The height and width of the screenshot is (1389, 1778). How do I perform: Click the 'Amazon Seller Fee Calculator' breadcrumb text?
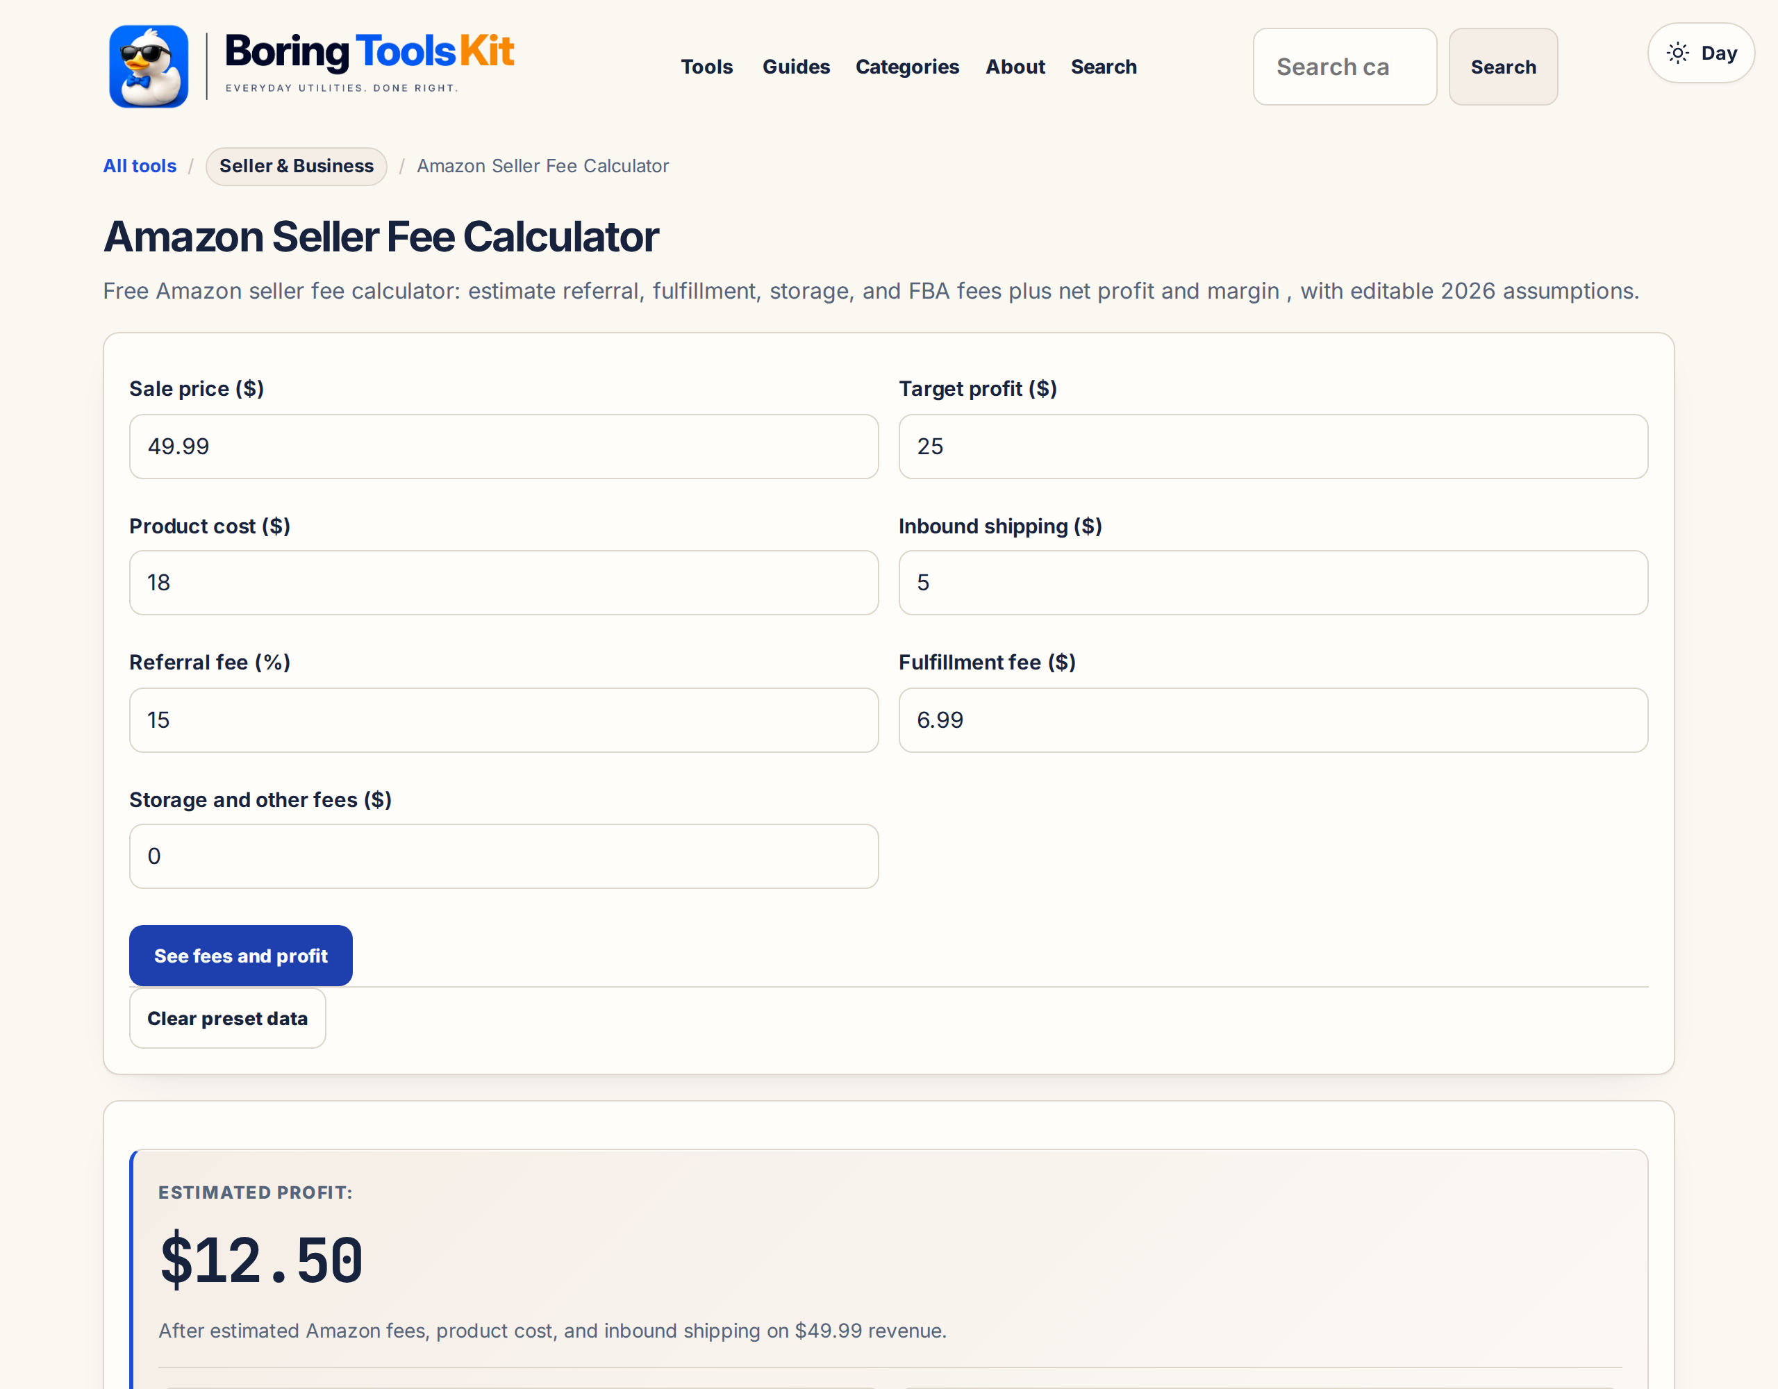(x=543, y=166)
